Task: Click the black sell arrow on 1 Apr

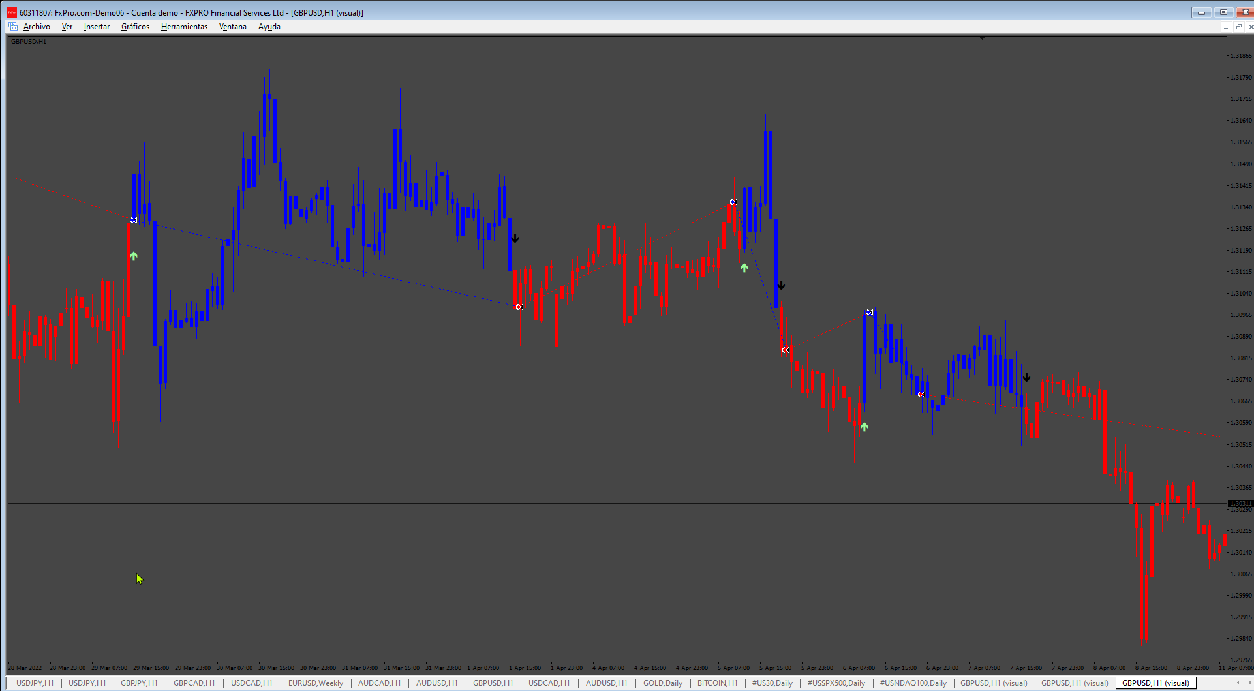Action: click(515, 239)
